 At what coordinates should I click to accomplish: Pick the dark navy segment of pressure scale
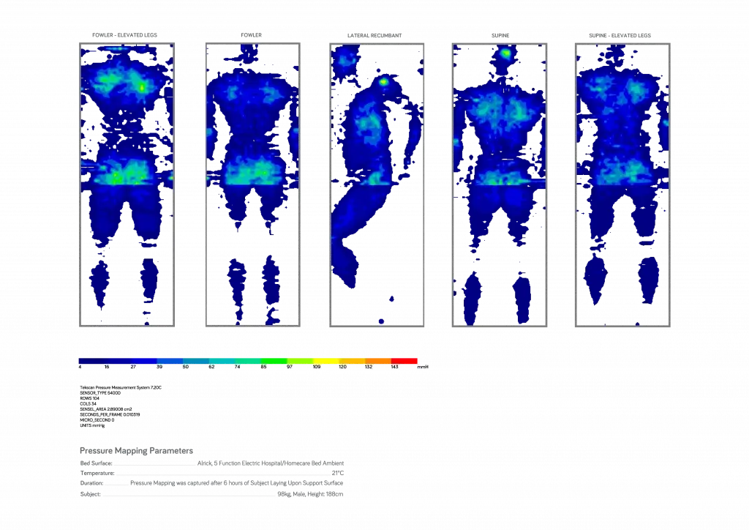pyautogui.click(x=91, y=361)
